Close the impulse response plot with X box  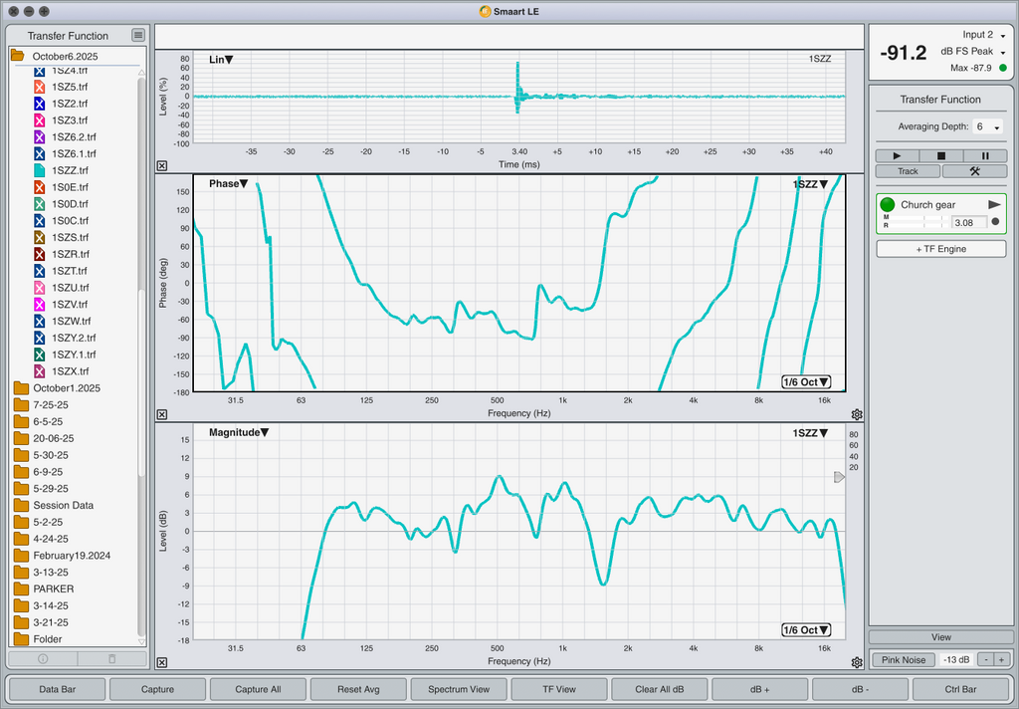[x=162, y=166]
